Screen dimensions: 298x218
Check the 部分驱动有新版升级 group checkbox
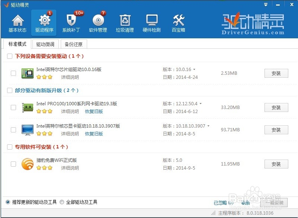[x=10, y=90]
